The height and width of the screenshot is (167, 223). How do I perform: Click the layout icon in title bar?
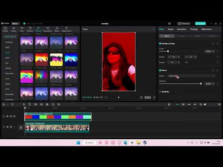point(169,24)
